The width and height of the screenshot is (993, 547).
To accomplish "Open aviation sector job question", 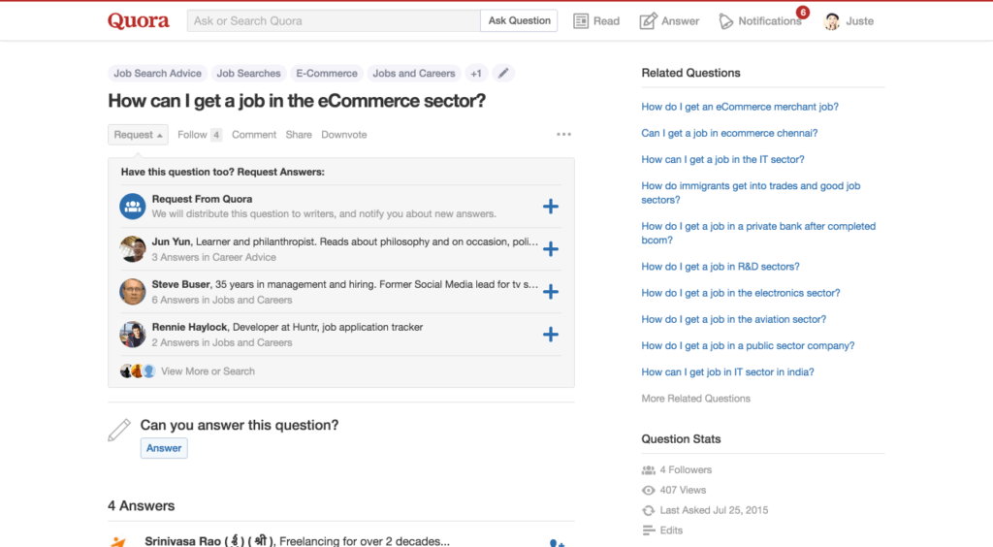I will (x=734, y=320).
